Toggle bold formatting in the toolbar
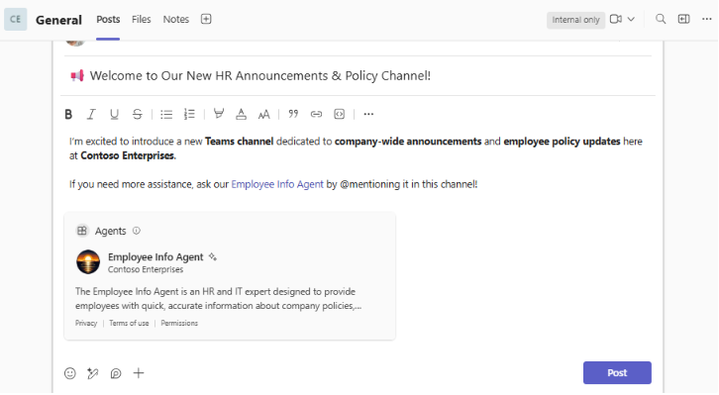The image size is (719, 395). 68,114
